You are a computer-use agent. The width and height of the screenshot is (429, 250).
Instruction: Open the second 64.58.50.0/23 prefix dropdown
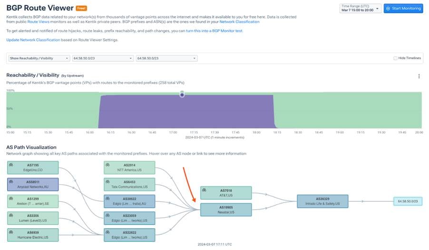166,58
